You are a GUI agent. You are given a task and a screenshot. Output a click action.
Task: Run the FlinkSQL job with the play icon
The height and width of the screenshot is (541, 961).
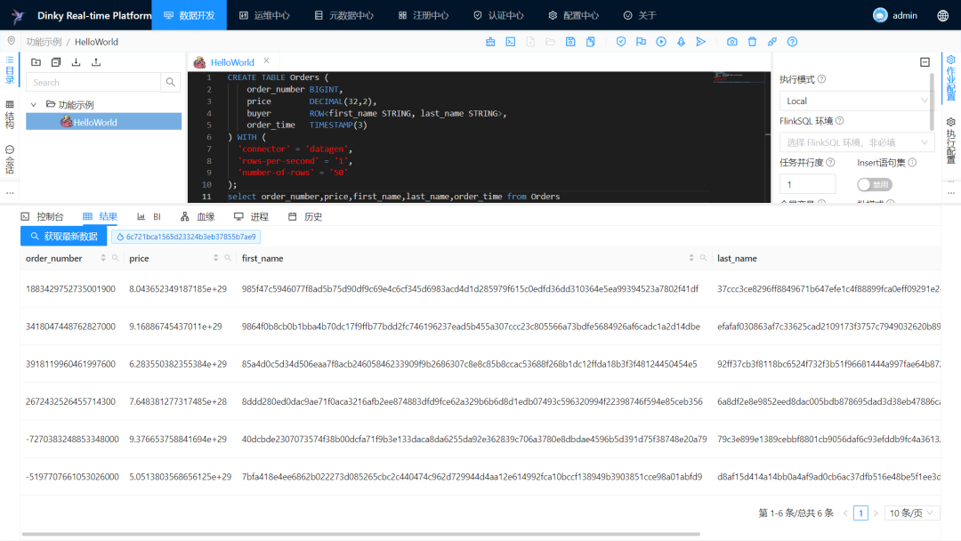[x=661, y=41]
